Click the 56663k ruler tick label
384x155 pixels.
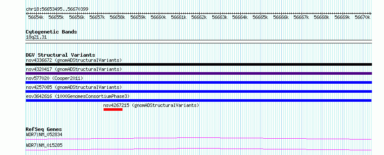(x=220, y=18)
